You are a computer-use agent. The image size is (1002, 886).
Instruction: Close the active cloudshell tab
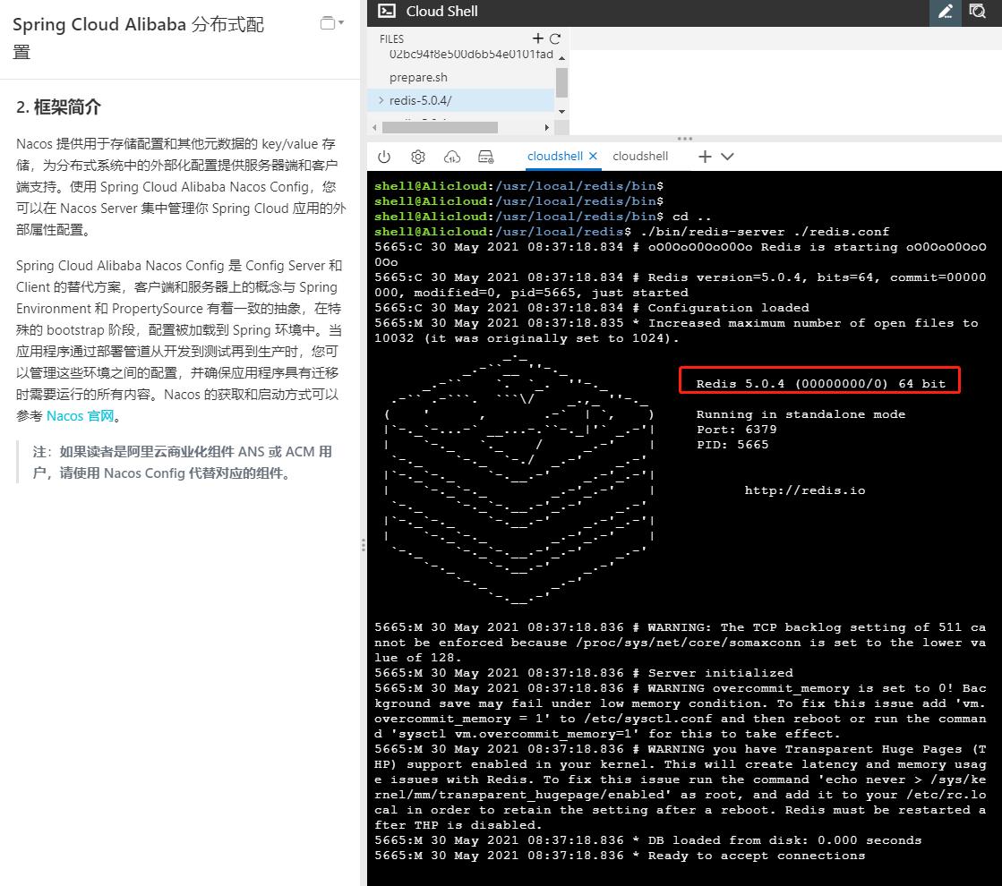[x=593, y=156]
